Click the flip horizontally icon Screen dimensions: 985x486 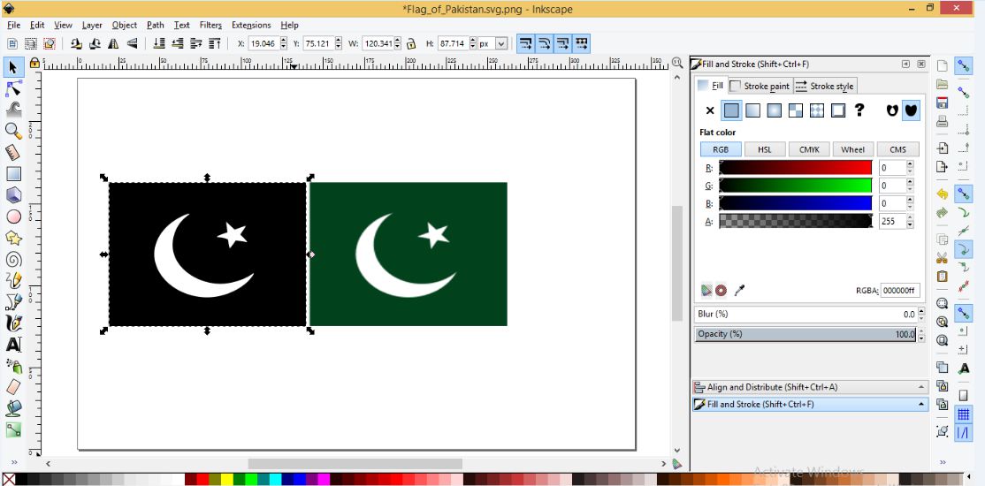click(x=113, y=43)
